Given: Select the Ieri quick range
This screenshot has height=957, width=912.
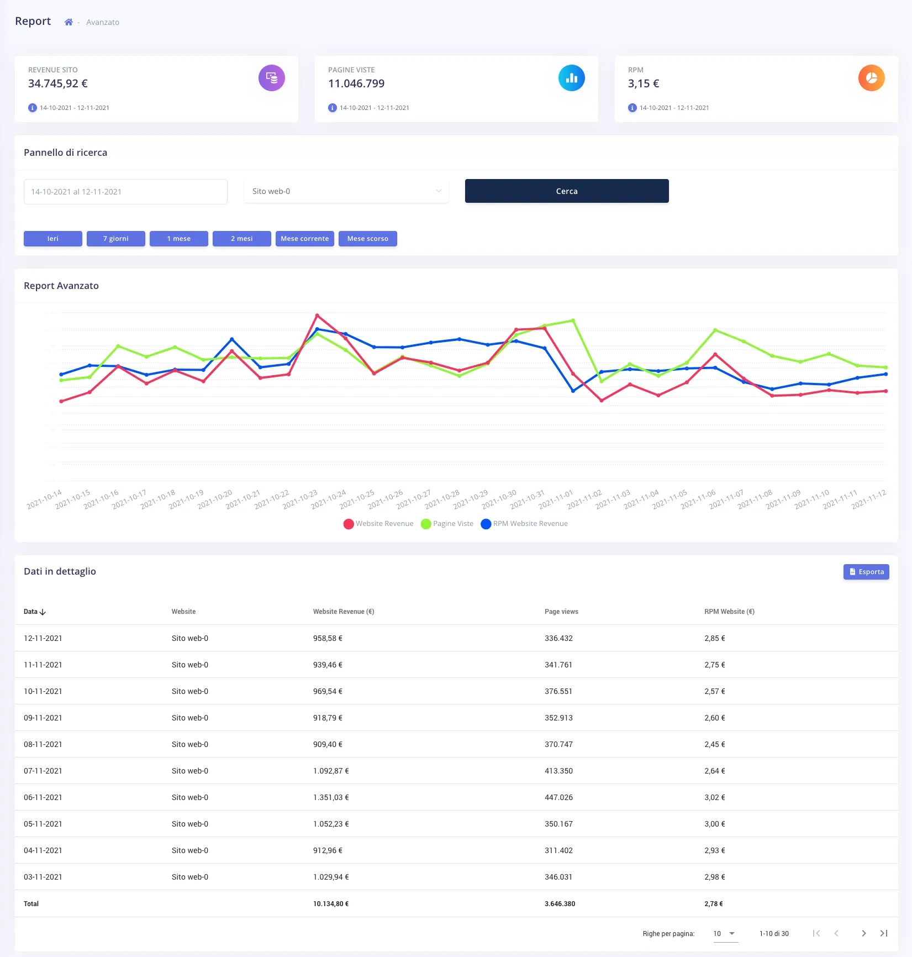Looking at the screenshot, I should (x=53, y=239).
